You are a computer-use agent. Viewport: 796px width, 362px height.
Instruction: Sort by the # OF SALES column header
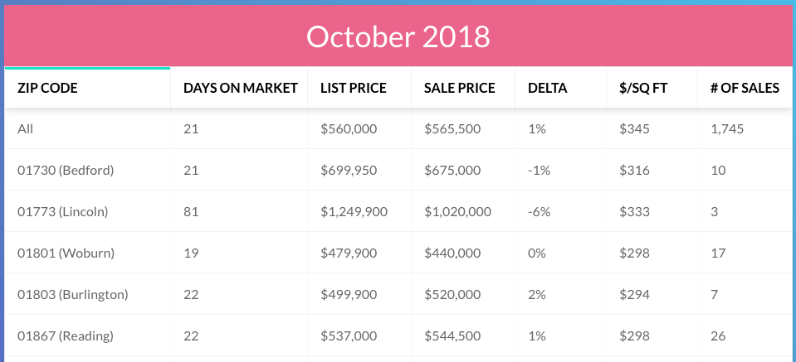pos(745,88)
